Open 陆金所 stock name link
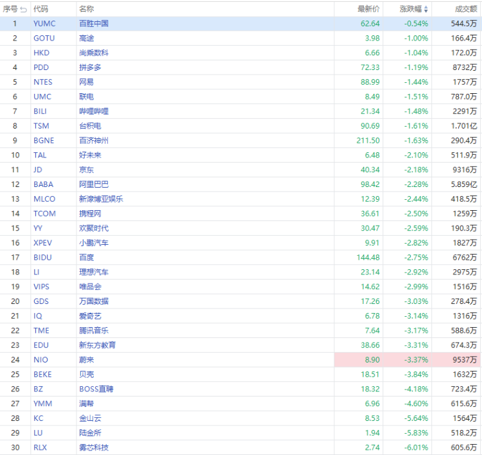Viewport: 482px width, 455px height. [90, 433]
